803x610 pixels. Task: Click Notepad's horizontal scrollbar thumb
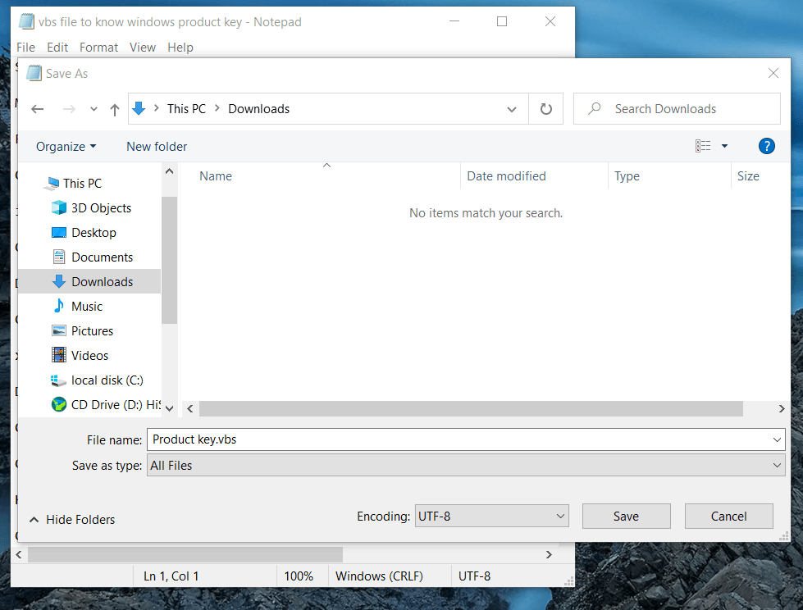click(185, 555)
